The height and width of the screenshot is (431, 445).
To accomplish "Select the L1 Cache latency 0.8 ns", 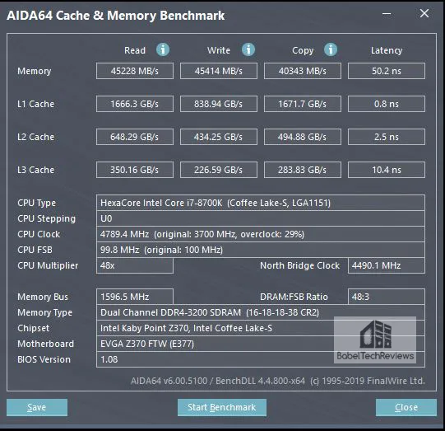I will pyautogui.click(x=387, y=104).
